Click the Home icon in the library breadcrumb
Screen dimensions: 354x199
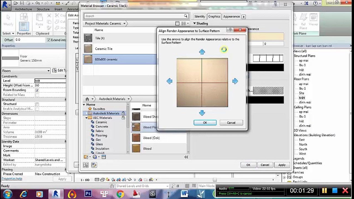pos(87,99)
